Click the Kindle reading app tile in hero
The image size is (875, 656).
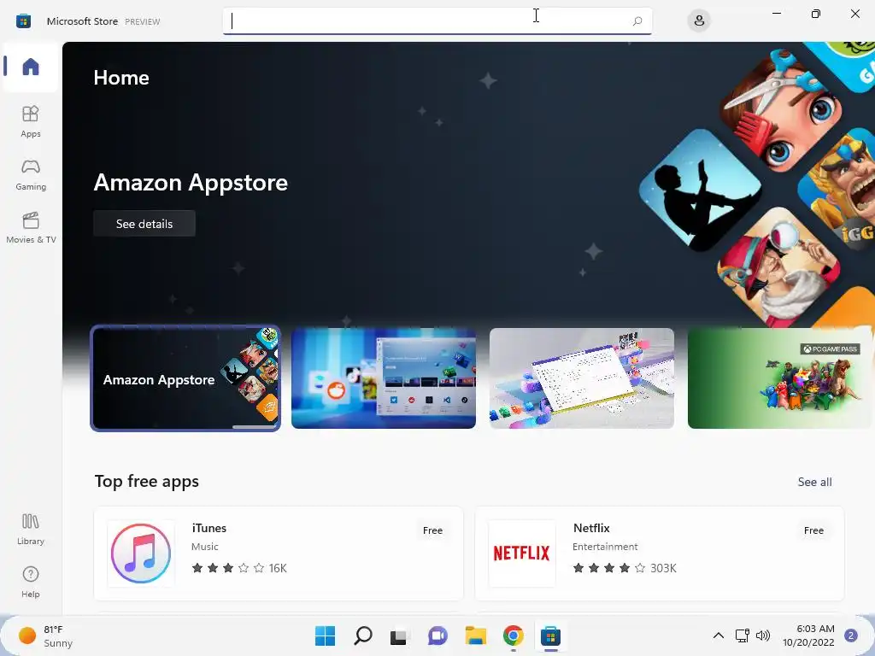pyautogui.click(x=700, y=190)
